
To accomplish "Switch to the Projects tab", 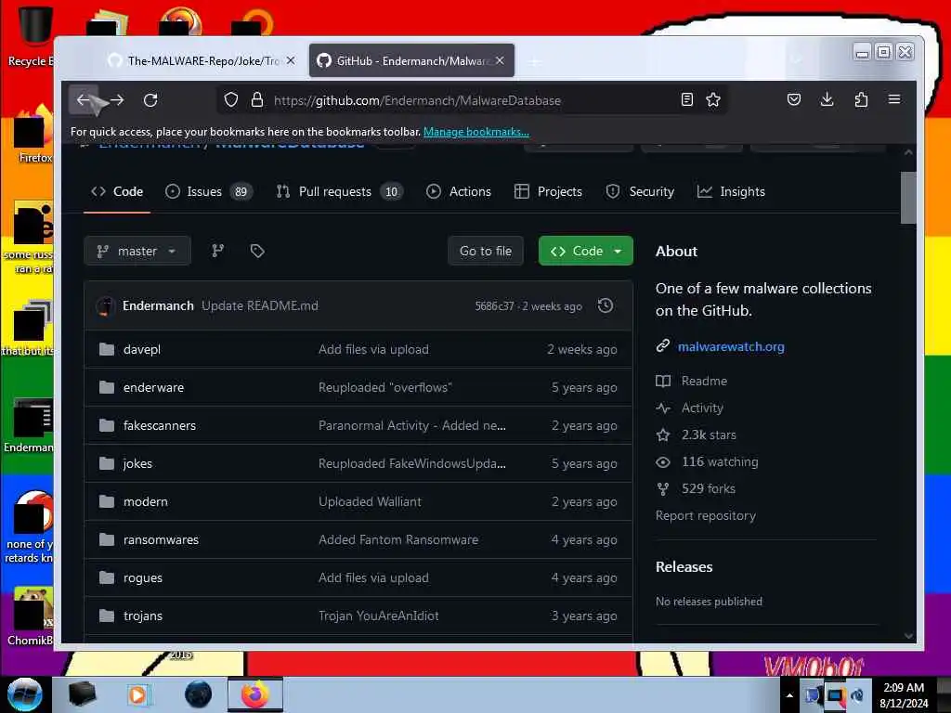I will (x=548, y=191).
